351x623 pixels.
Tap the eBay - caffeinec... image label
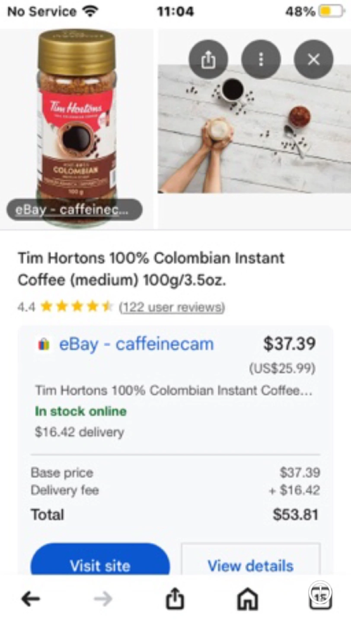pos(74,210)
